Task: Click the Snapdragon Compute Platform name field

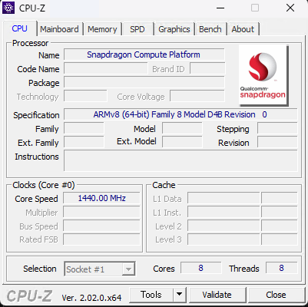Action: (144, 54)
